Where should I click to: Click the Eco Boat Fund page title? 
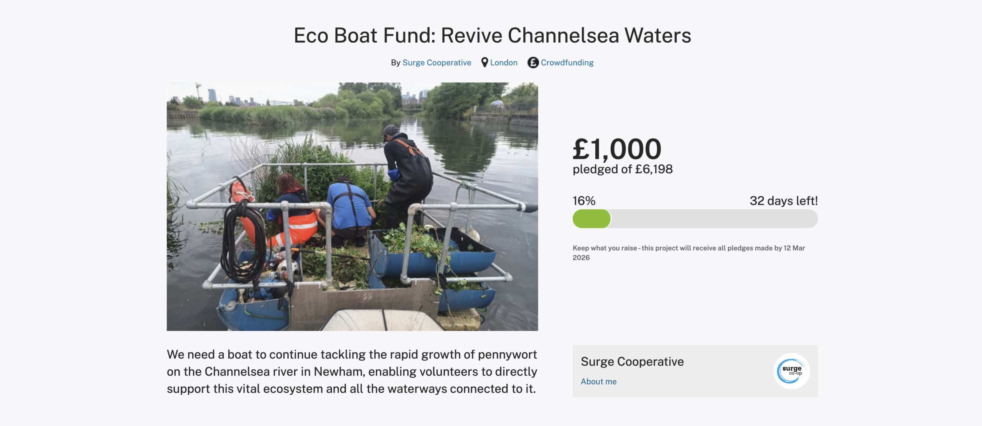(492, 35)
